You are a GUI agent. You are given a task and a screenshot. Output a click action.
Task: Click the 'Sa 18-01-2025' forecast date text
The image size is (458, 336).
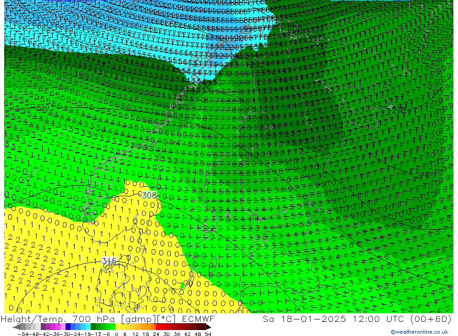coord(304,319)
